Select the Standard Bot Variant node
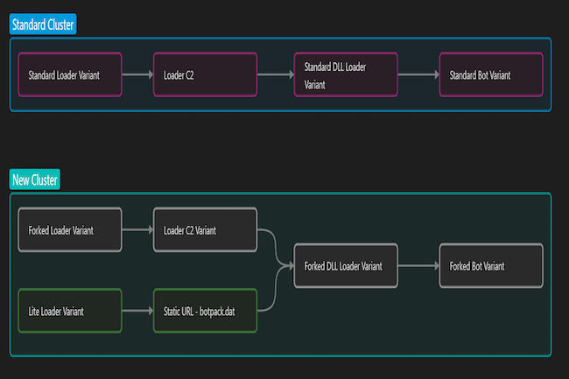This screenshot has height=379, width=569. (x=490, y=75)
